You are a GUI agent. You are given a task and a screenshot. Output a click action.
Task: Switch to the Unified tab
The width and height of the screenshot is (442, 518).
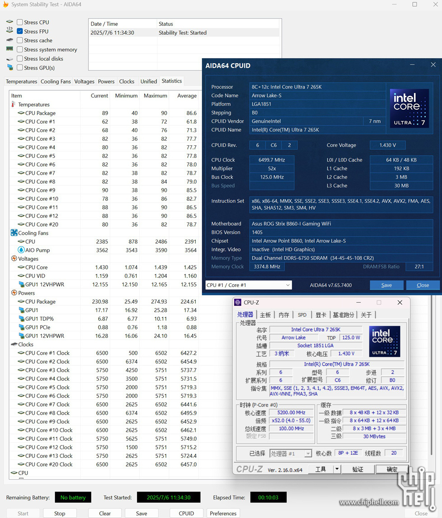tap(148, 81)
